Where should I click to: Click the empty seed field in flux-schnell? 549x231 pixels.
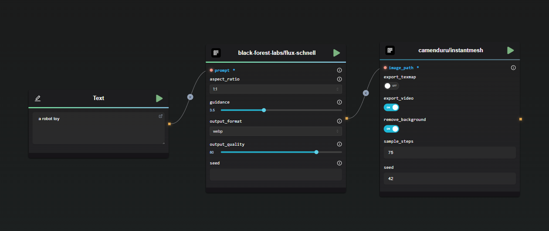(x=276, y=174)
